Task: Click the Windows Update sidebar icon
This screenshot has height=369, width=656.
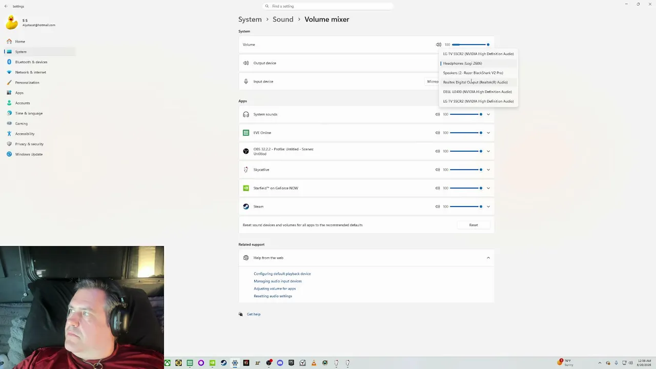Action: pos(9,154)
